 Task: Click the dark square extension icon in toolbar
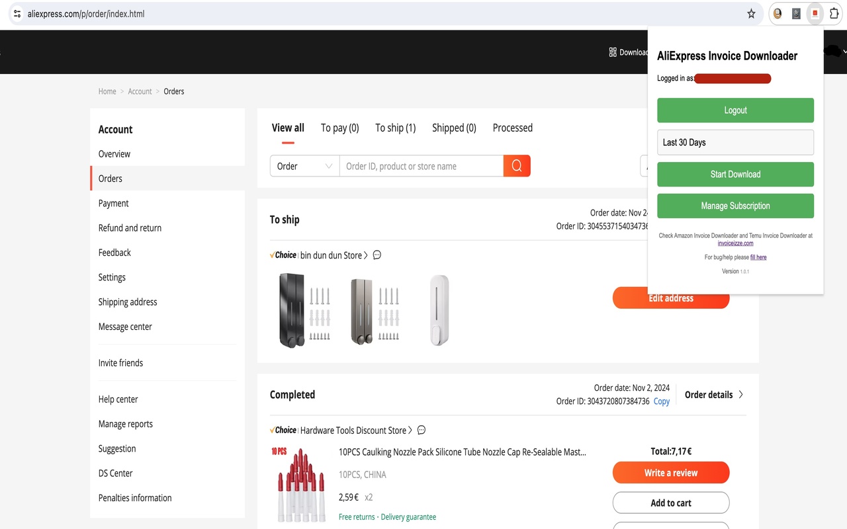pos(796,13)
